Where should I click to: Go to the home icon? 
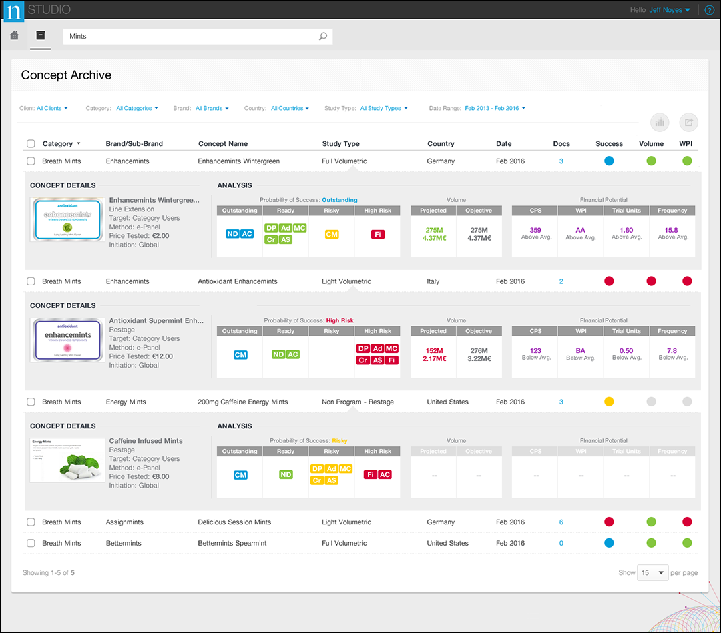pos(14,35)
